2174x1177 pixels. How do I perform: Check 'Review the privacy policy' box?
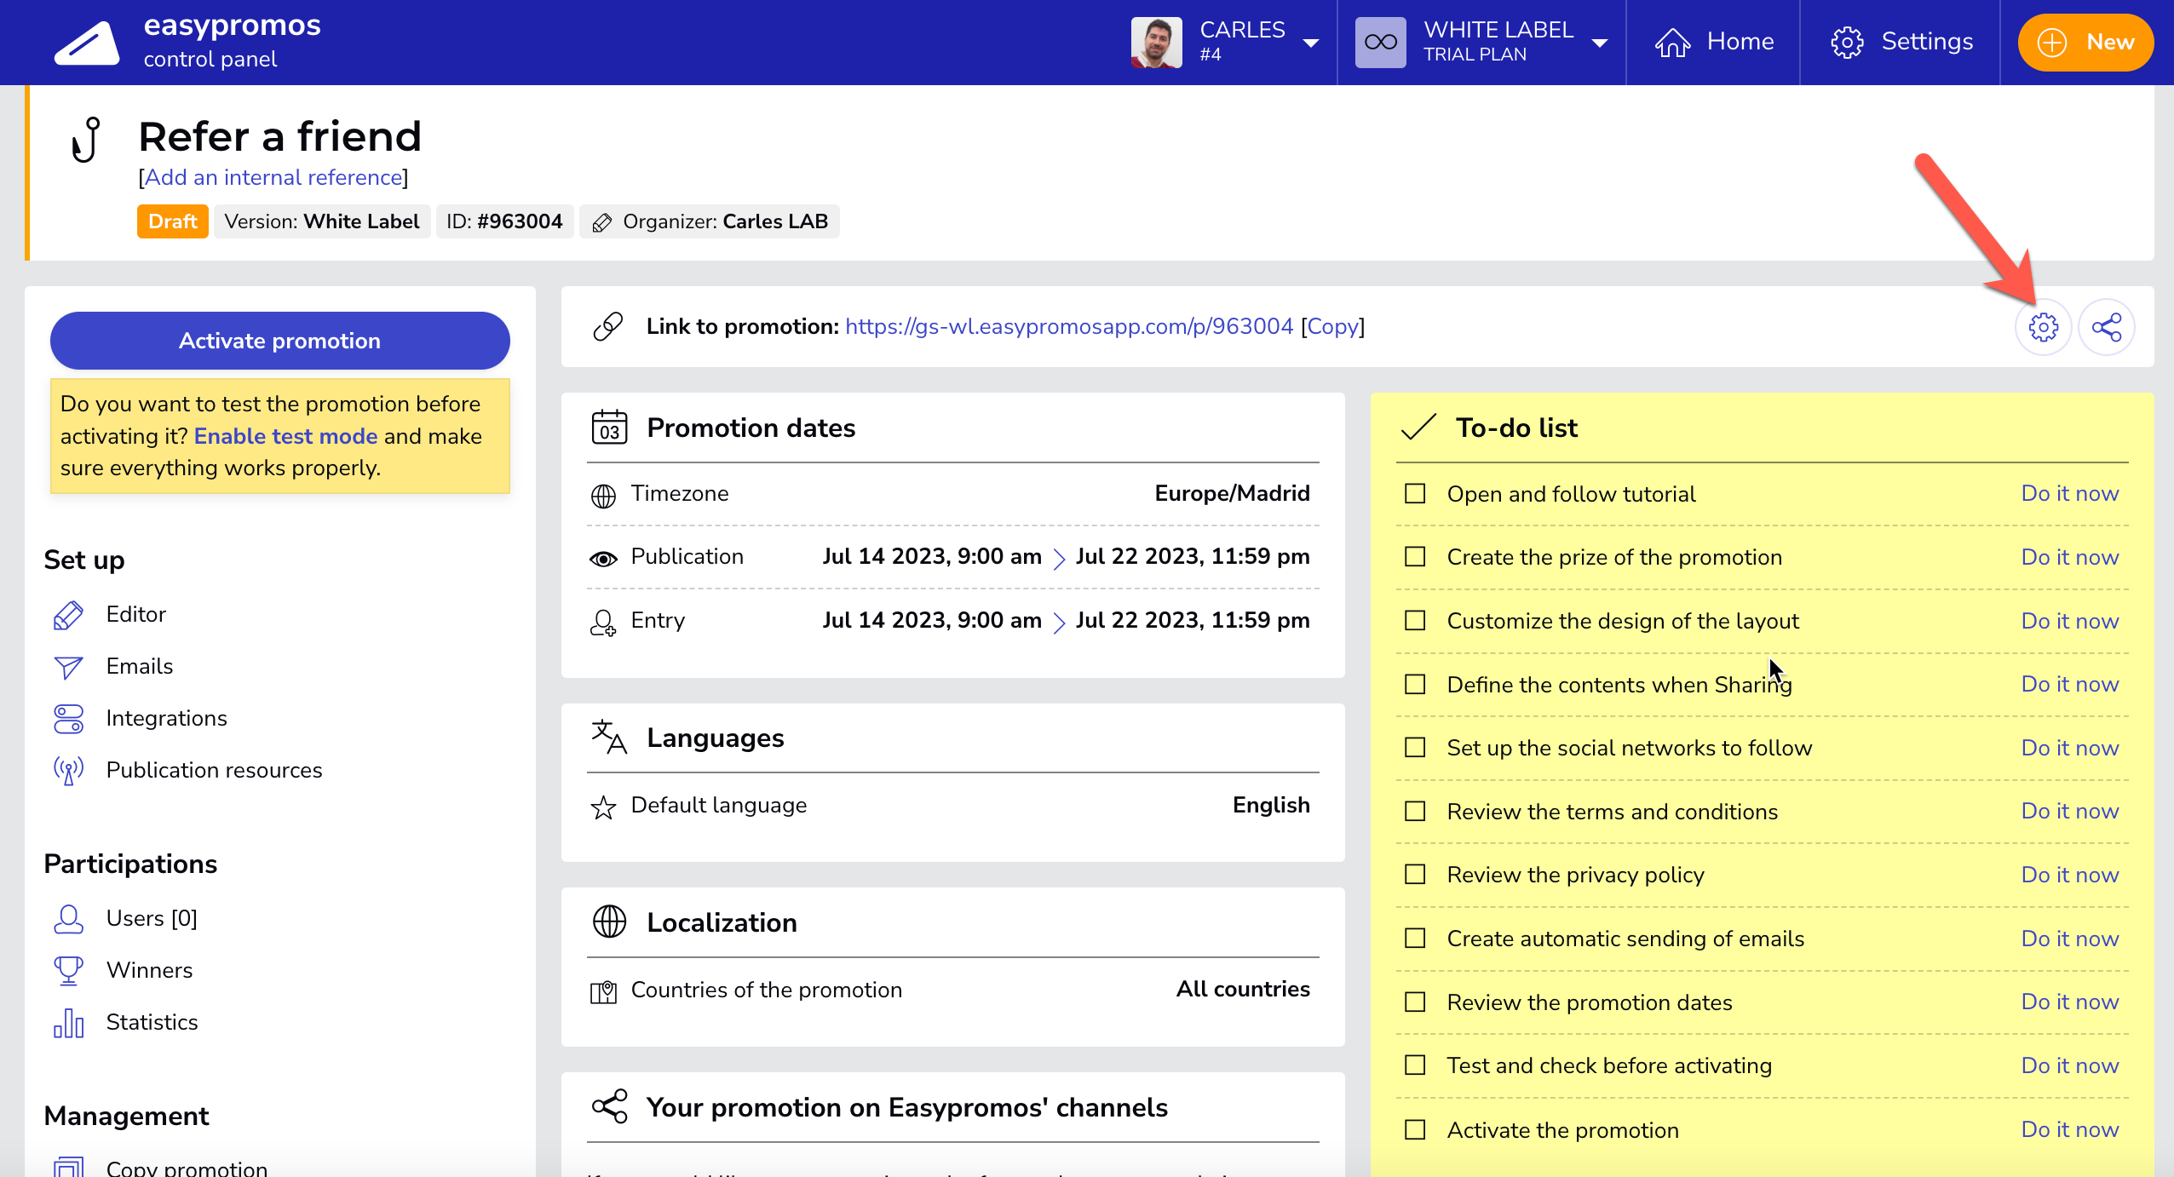pyautogui.click(x=1415, y=875)
